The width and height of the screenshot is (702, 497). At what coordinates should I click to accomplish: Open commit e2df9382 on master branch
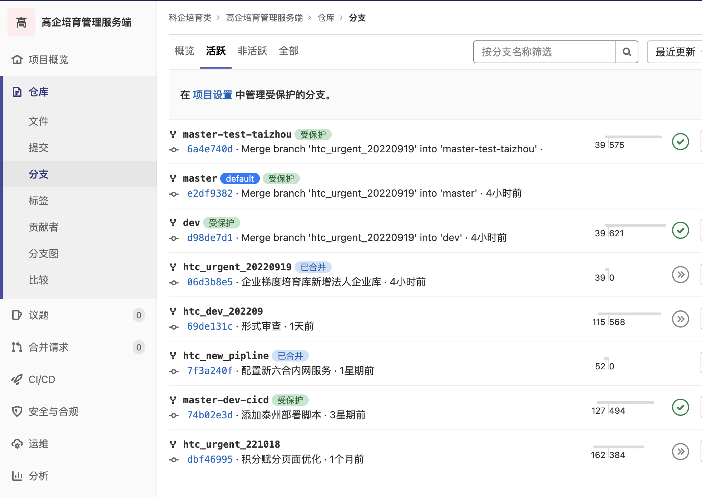pos(210,193)
